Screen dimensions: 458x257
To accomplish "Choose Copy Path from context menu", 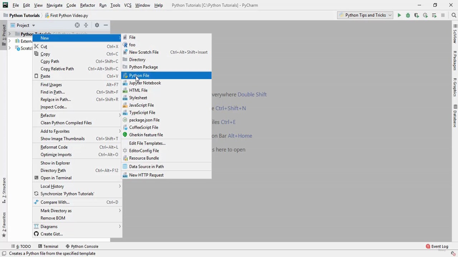I will tap(77, 61).
